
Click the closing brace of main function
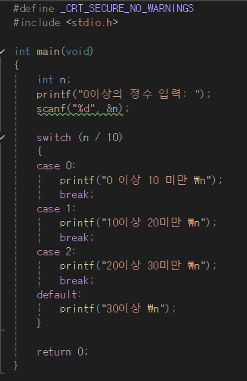[15, 365]
